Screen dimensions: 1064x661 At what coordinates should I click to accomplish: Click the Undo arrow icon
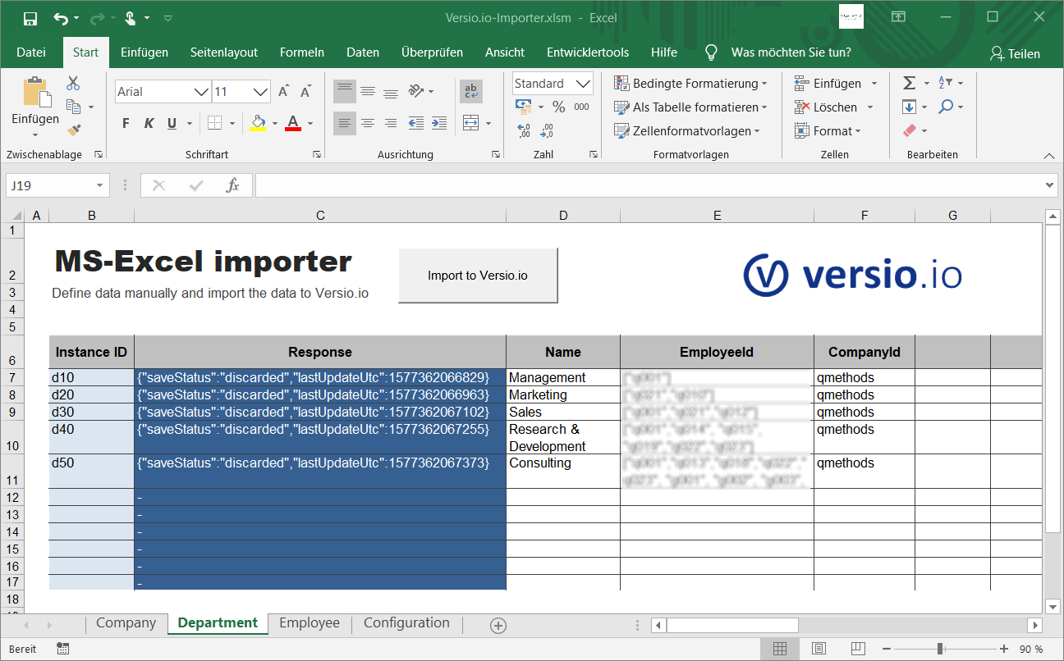pyautogui.click(x=62, y=17)
